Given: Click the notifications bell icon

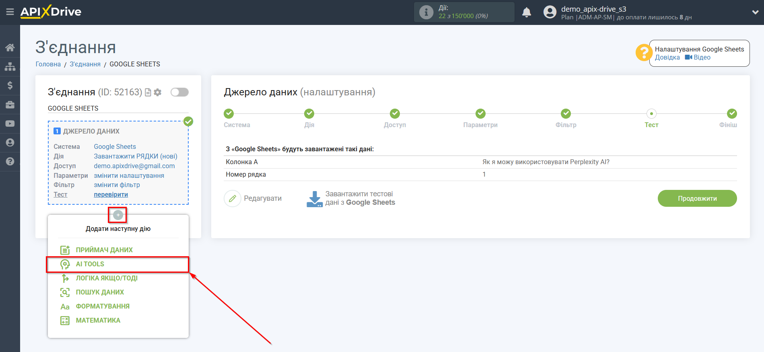Looking at the screenshot, I should click(526, 12).
